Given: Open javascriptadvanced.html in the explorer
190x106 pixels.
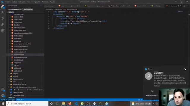Looking at the screenshot, I should coord(22,44).
